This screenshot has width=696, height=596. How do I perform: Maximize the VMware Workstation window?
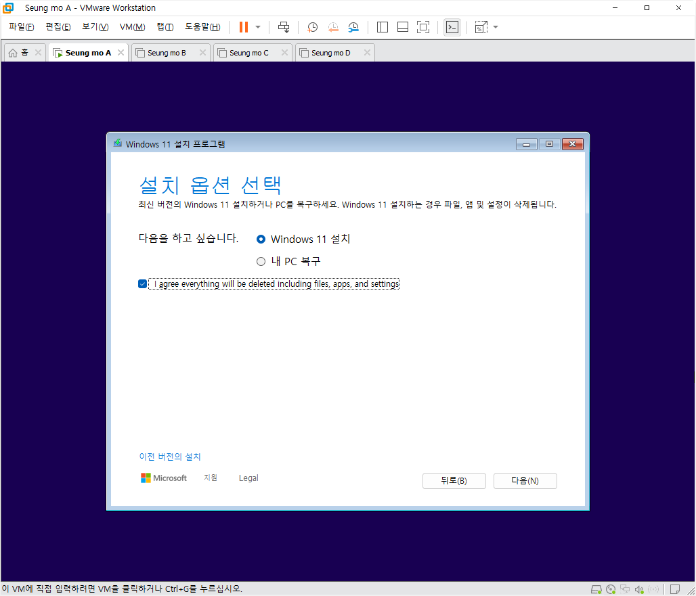[x=647, y=8]
